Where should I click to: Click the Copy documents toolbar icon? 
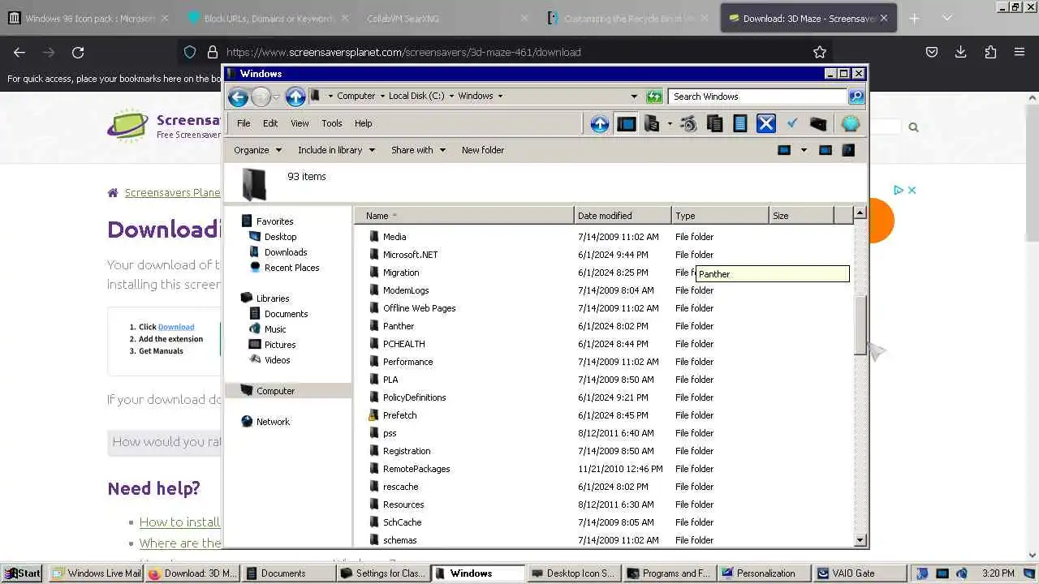[x=714, y=124]
